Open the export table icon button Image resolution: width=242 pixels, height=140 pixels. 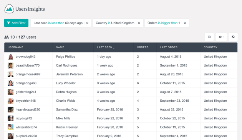coord(209,37)
